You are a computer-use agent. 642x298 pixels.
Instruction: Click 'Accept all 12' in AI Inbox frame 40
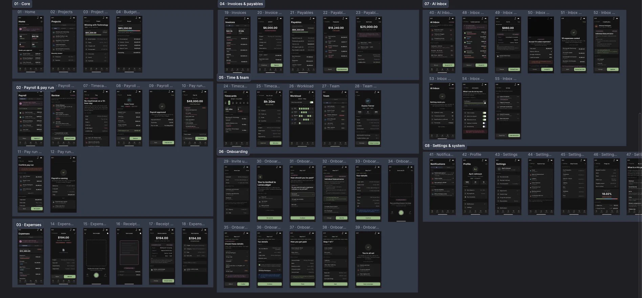pyautogui.click(x=448, y=65)
